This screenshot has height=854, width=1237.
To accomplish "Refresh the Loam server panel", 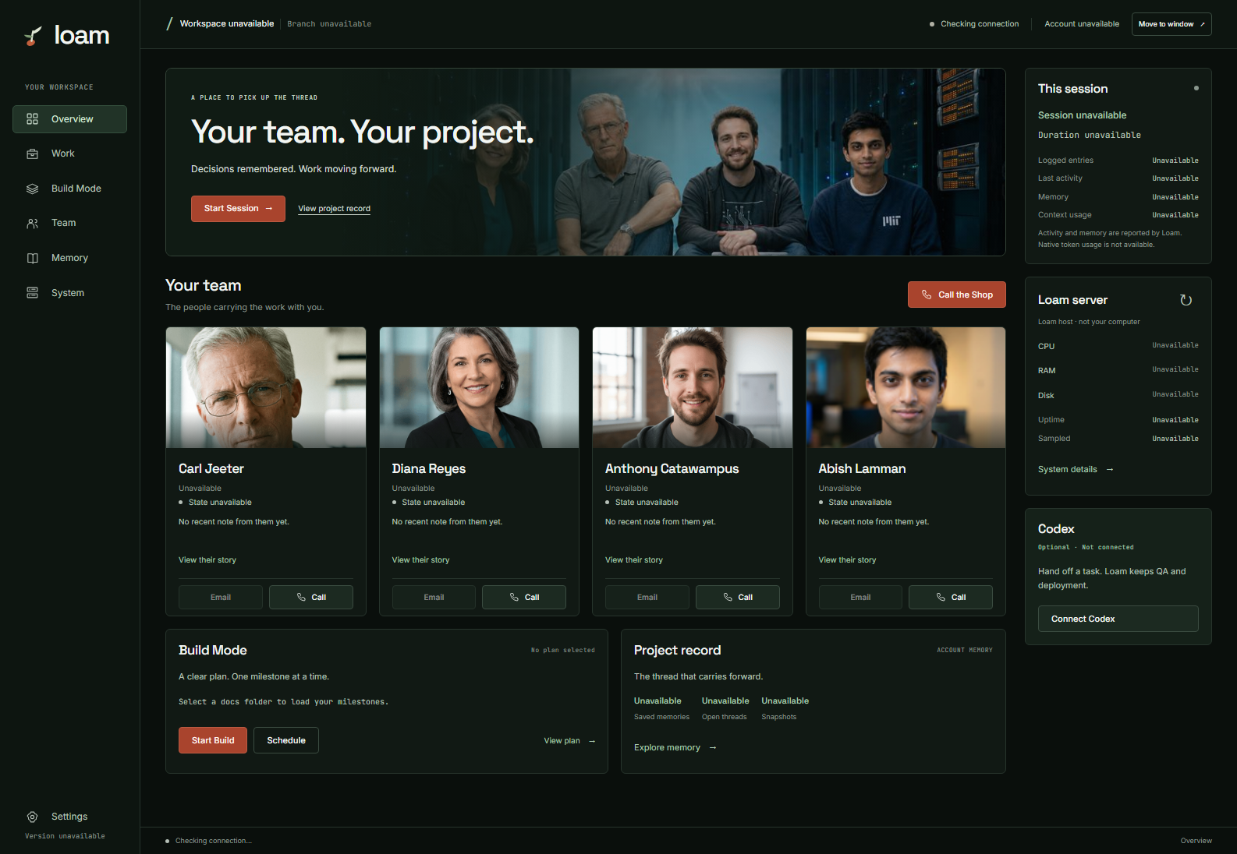I will pos(1186,300).
